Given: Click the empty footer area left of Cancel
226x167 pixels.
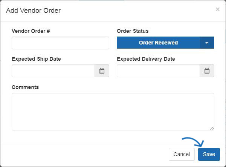Looking at the screenshot, I should click(x=84, y=154).
